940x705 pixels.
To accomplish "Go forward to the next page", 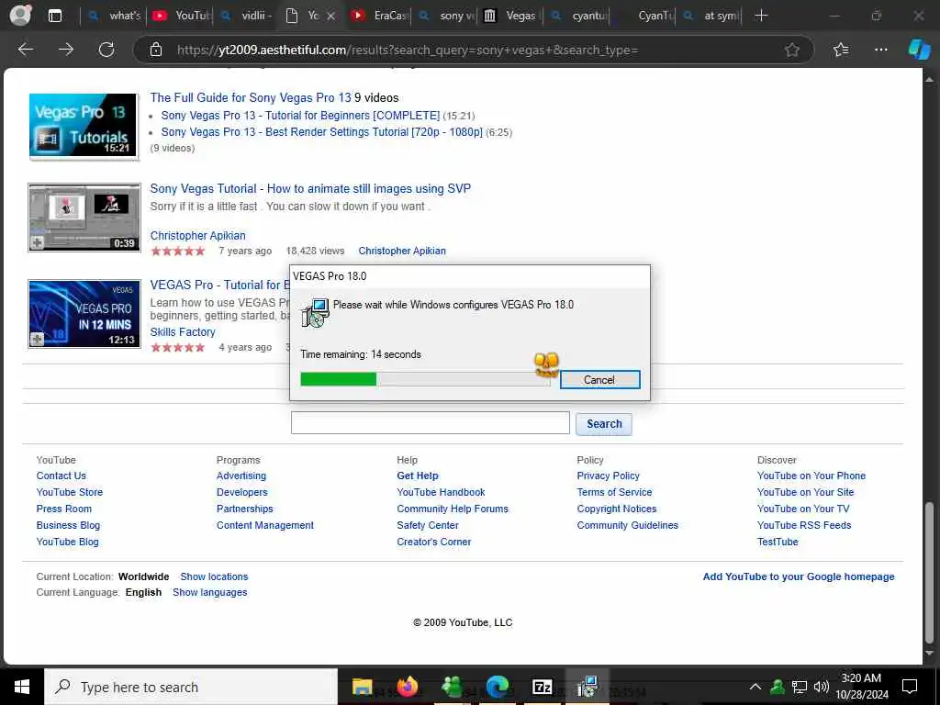I will [x=66, y=50].
